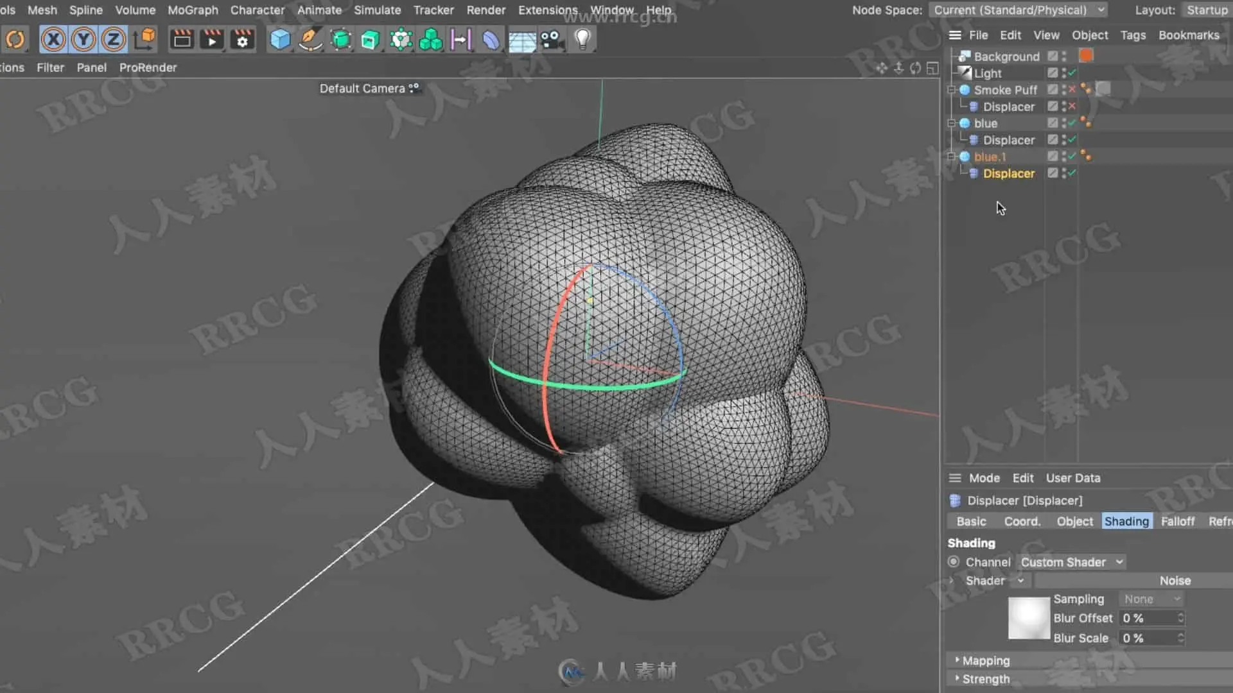The width and height of the screenshot is (1233, 693).
Task: Collapse the blue.1 object hierarchy
Action: coord(952,157)
